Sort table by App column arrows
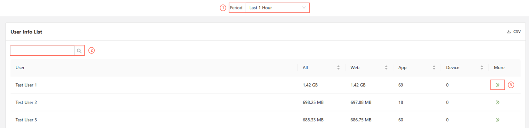 tap(434, 68)
